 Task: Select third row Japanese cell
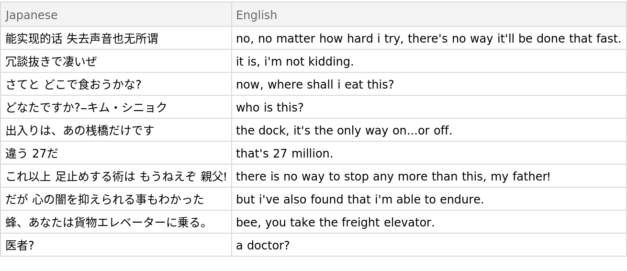(x=116, y=84)
